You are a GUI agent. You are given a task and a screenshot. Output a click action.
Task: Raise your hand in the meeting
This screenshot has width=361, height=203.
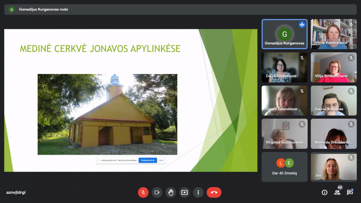(x=171, y=192)
